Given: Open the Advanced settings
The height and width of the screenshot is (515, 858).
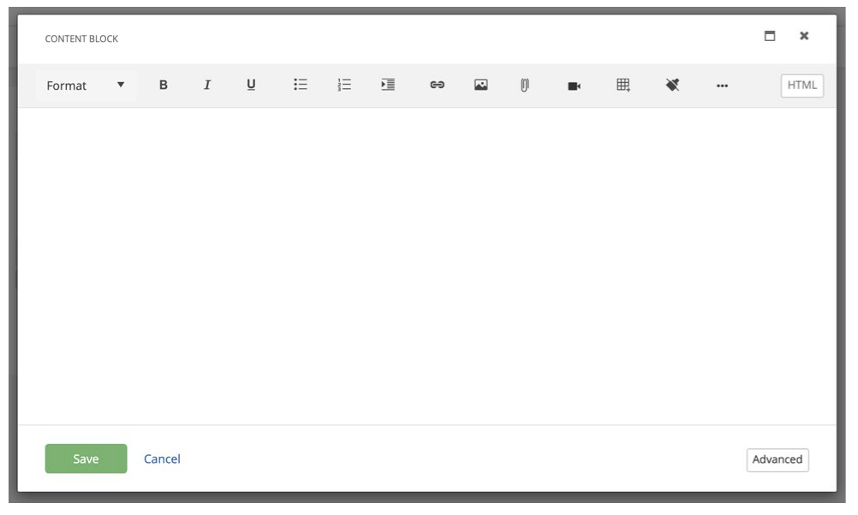Looking at the screenshot, I should [x=777, y=459].
